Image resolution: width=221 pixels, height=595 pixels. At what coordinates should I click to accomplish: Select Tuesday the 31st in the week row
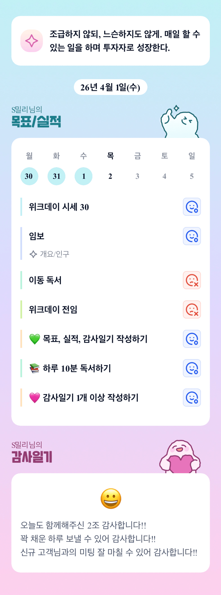(x=56, y=176)
